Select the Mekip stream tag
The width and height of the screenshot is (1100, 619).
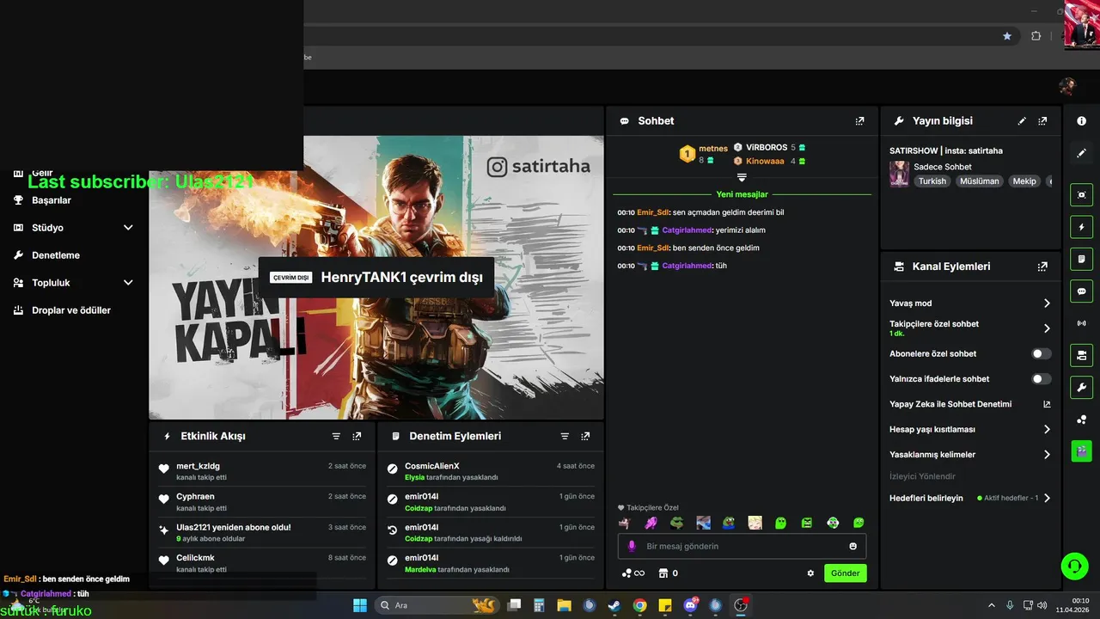(x=1024, y=181)
